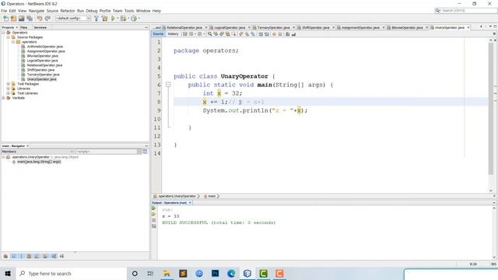Collapse the Operators project node

coord(3,33)
